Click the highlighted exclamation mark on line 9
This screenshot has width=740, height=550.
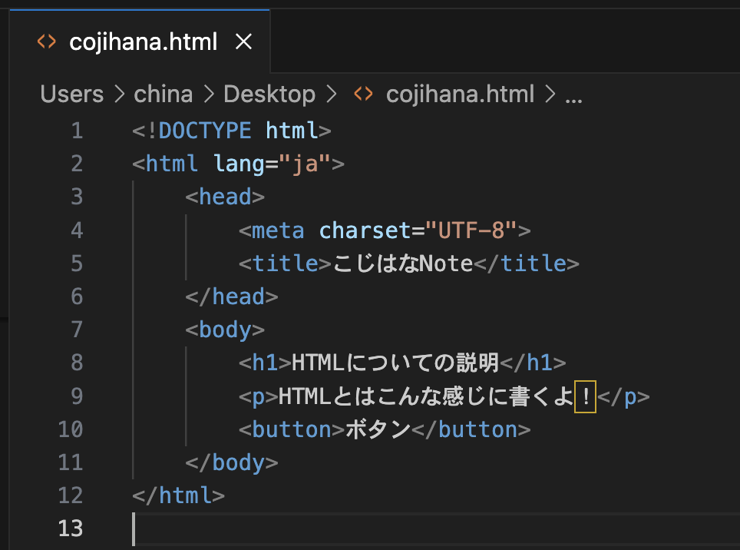[585, 396]
